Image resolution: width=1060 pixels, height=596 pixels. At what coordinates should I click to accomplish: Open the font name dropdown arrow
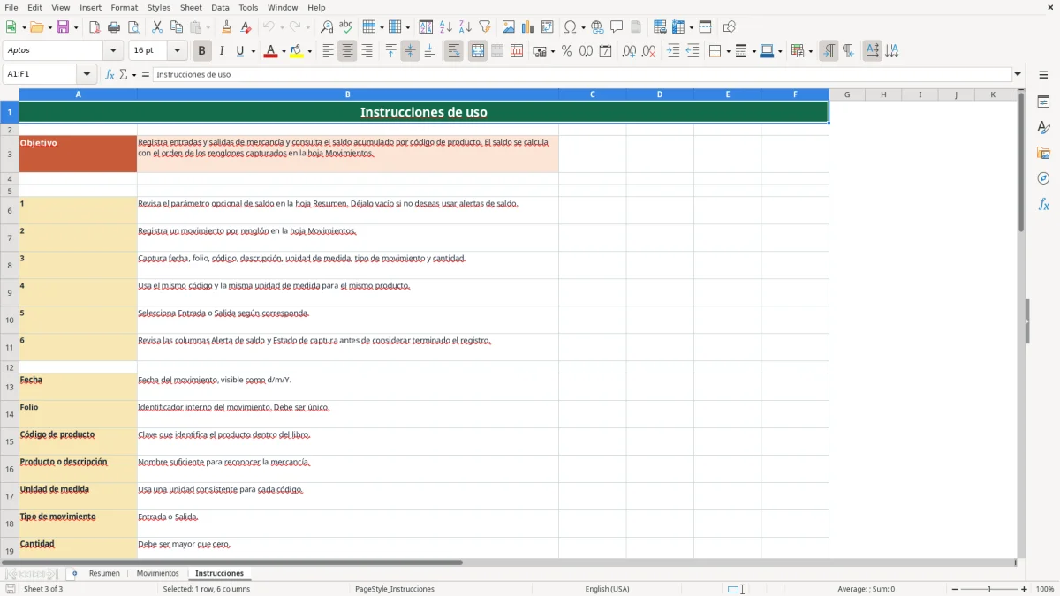(x=113, y=51)
